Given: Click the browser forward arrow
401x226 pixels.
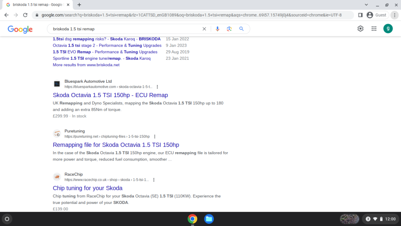Looking at the screenshot, I should point(16,15).
